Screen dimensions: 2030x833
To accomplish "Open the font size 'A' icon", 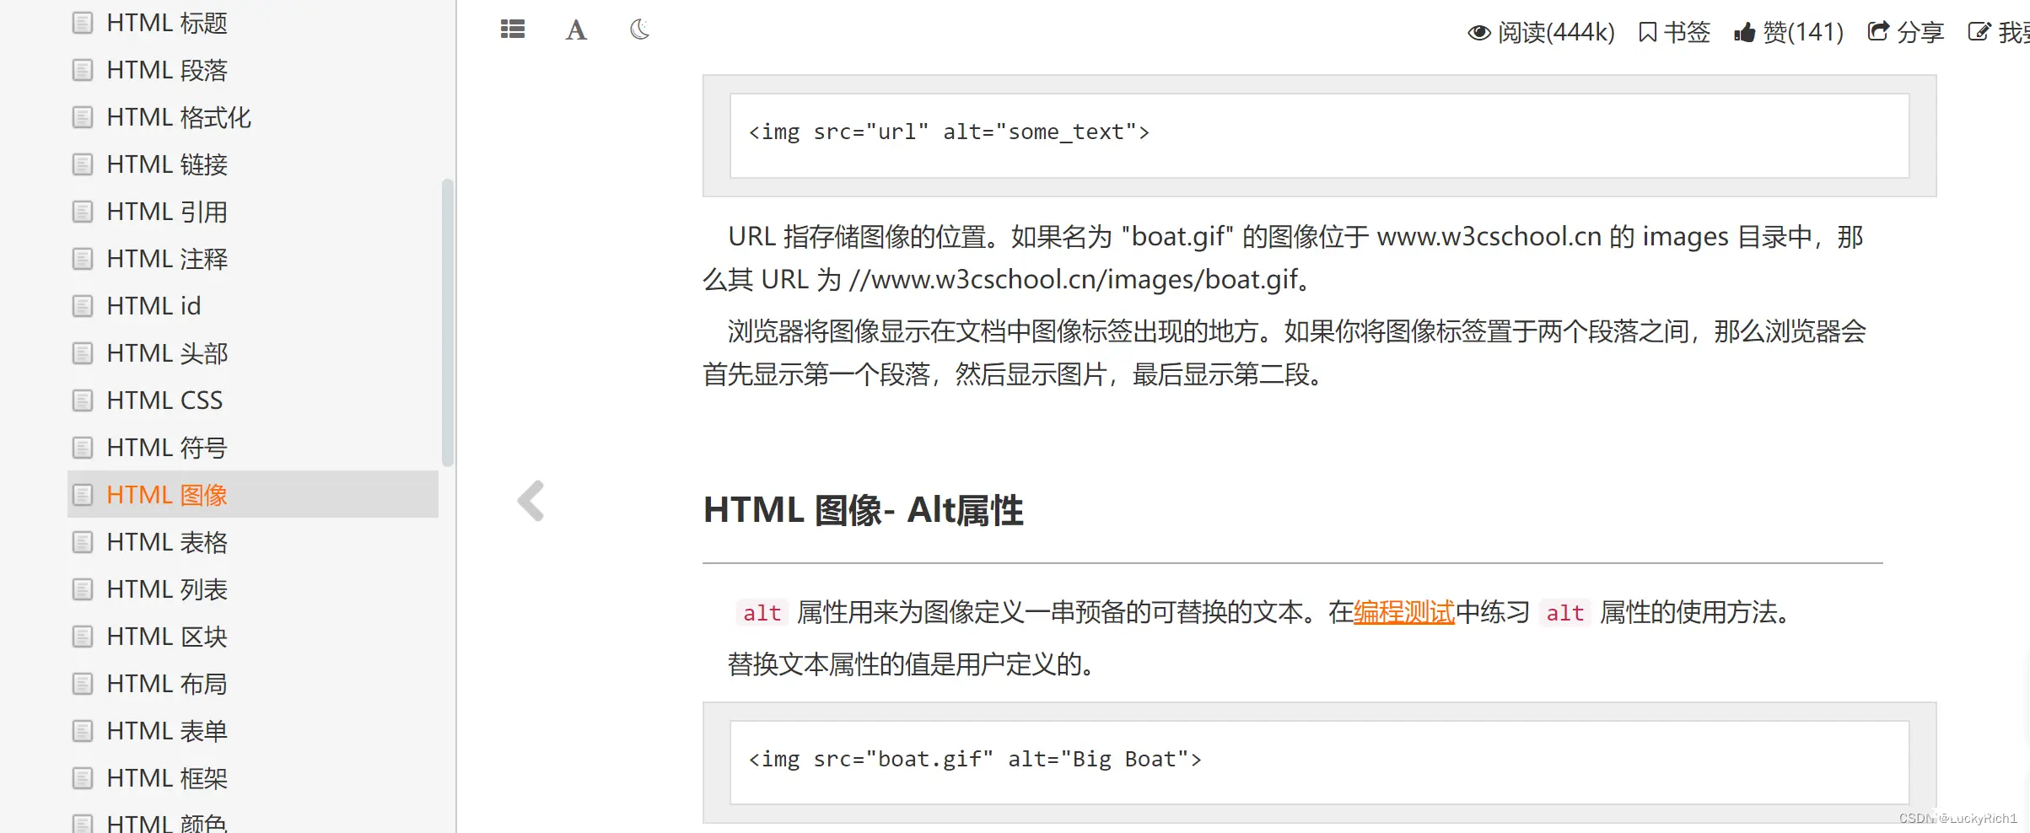I will pyautogui.click(x=576, y=30).
